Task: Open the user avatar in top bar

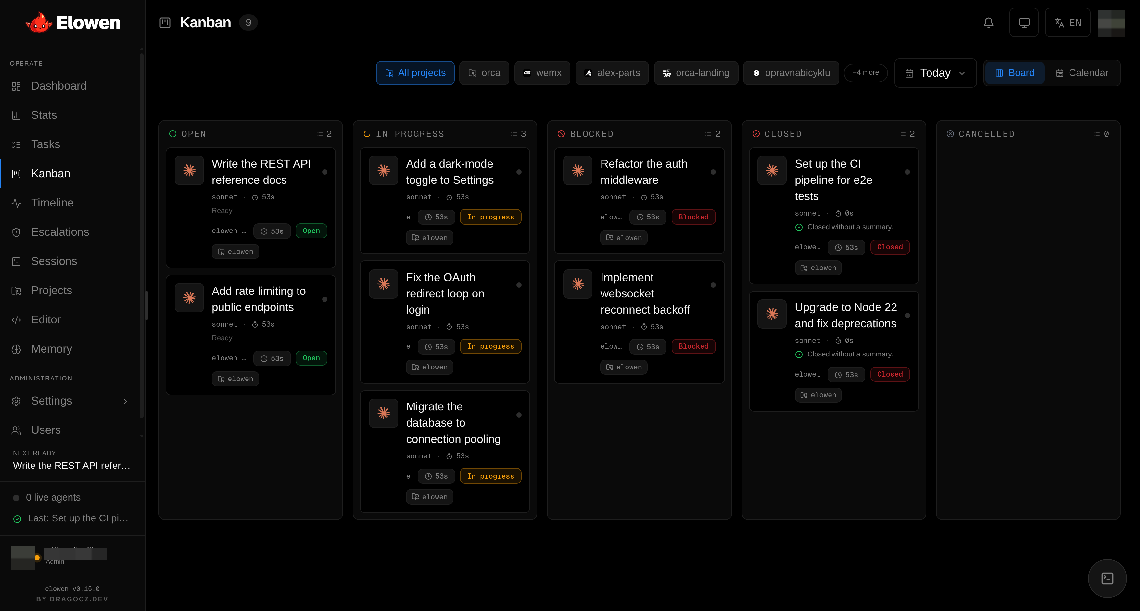Action: click(x=1111, y=23)
